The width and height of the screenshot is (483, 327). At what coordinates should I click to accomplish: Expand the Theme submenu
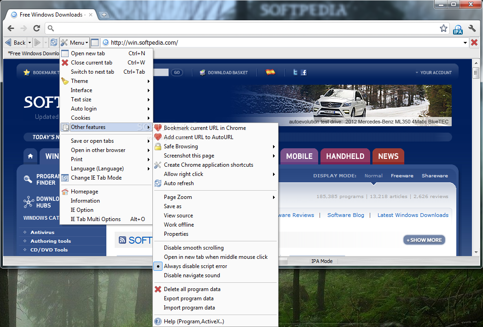(x=106, y=81)
